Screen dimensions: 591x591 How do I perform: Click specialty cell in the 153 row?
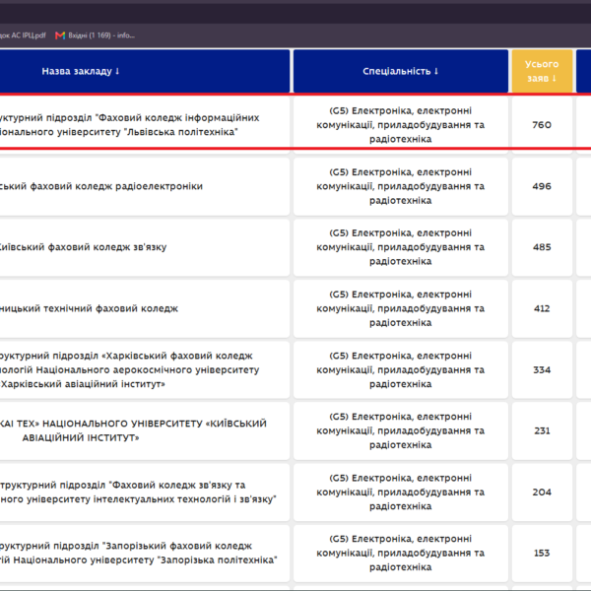pyautogui.click(x=401, y=554)
